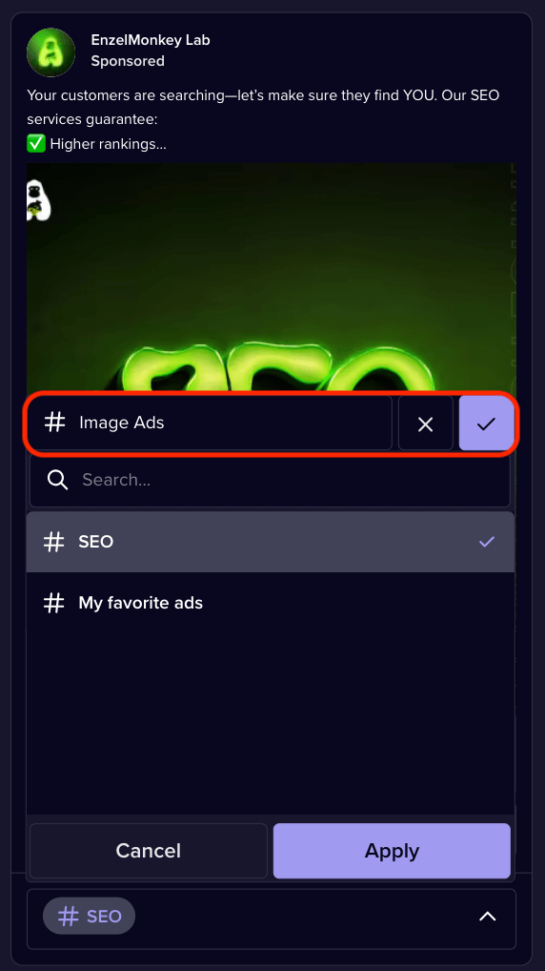Open EnzelMonkey Lab profile avatar
The width and height of the screenshot is (545, 971).
tap(50, 52)
